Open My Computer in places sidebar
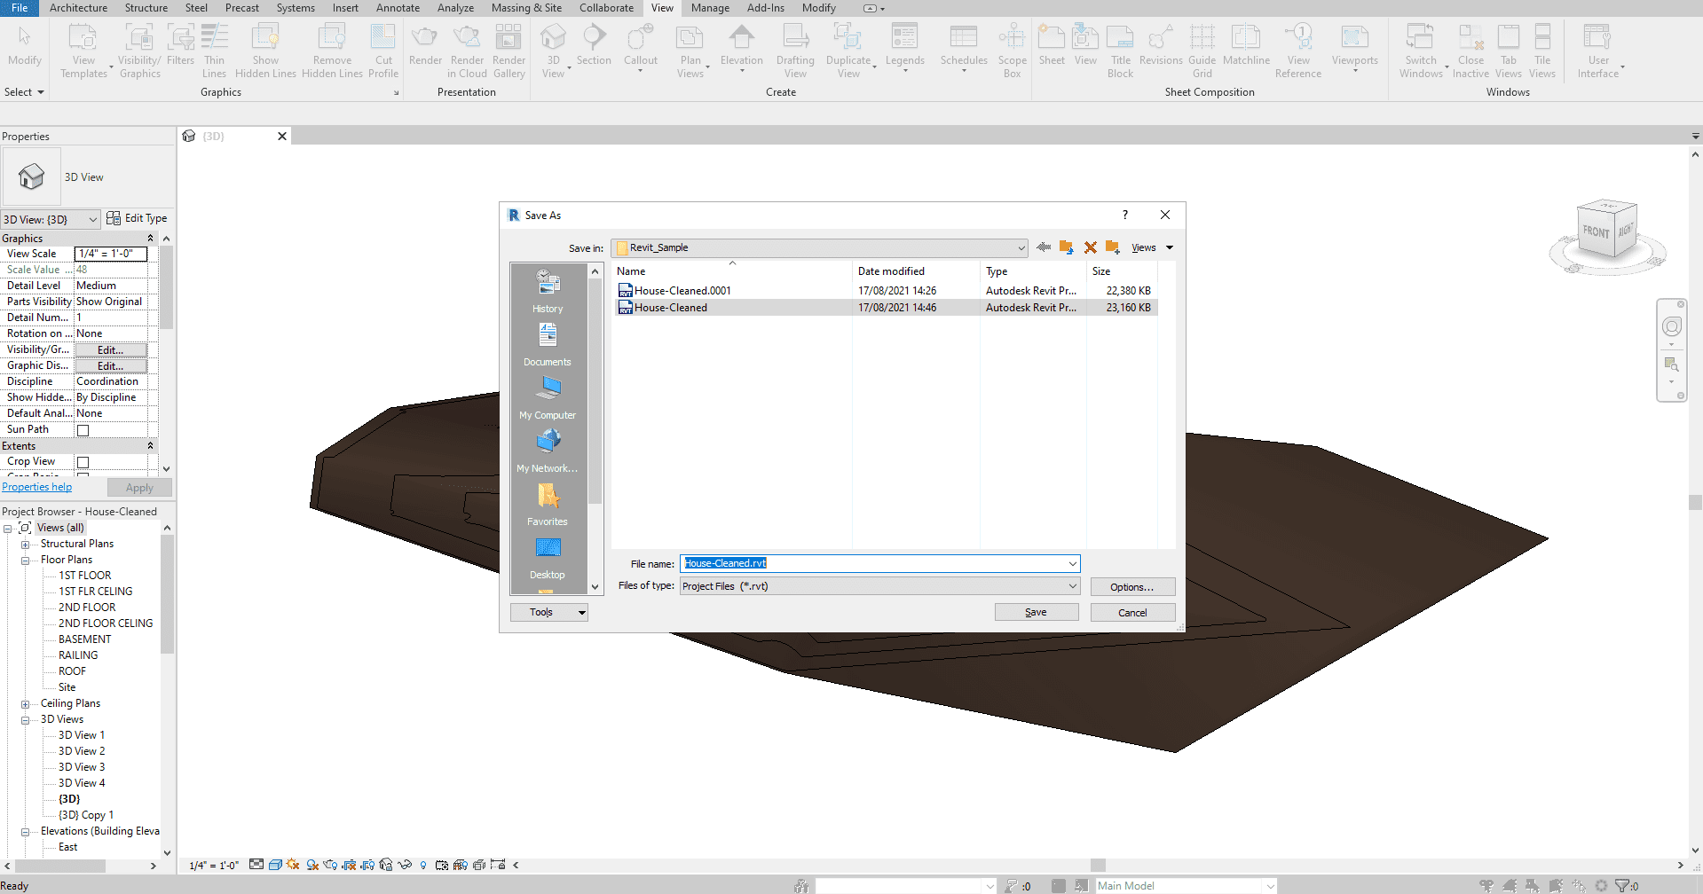The height and width of the screenshot is (894, 1703). point(548,397)
